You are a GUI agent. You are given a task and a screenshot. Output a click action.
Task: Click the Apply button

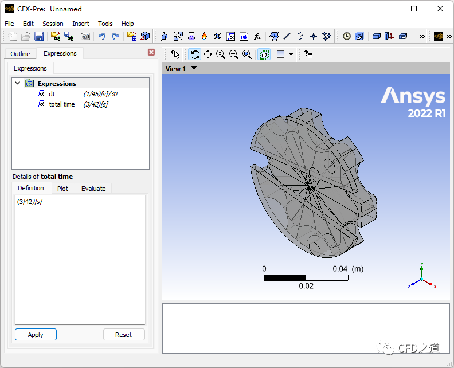[36, 335]
